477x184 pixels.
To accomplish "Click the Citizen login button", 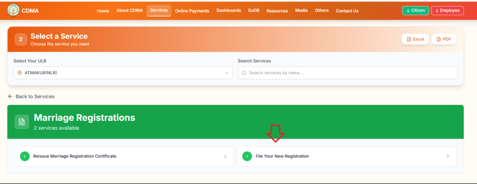I will [x=415, y=11].
